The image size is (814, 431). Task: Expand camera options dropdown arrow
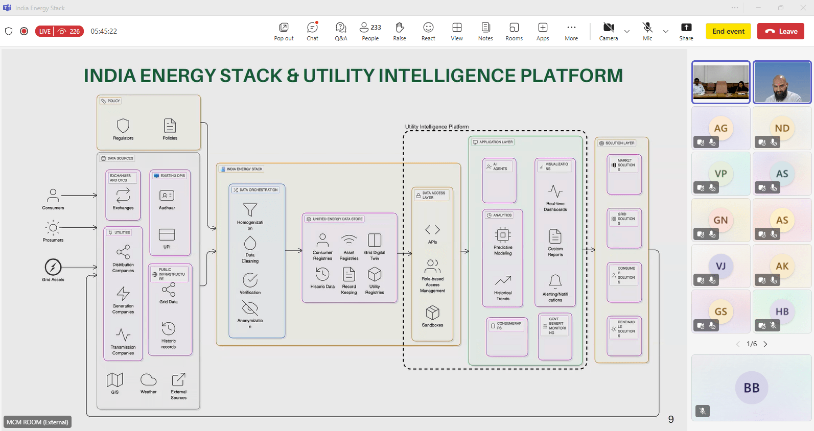(627, 31)
